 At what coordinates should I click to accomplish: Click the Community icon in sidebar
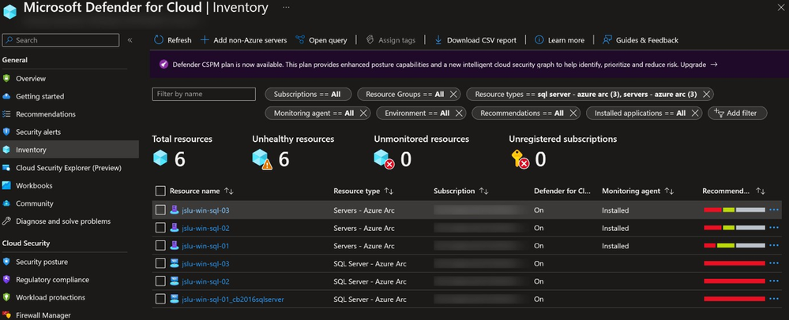6,203
